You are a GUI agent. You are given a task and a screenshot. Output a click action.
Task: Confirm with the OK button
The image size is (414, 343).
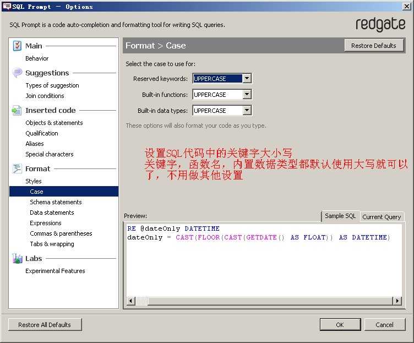point(340,324)
